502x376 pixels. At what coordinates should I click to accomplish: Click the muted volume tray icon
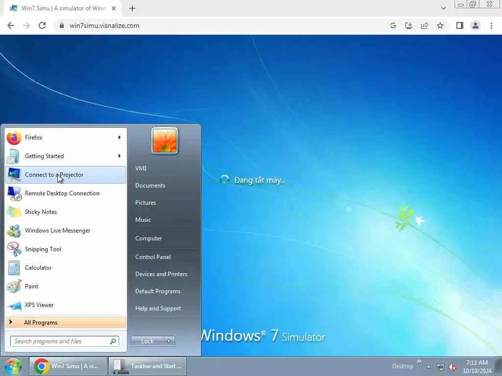coord(452,367)
